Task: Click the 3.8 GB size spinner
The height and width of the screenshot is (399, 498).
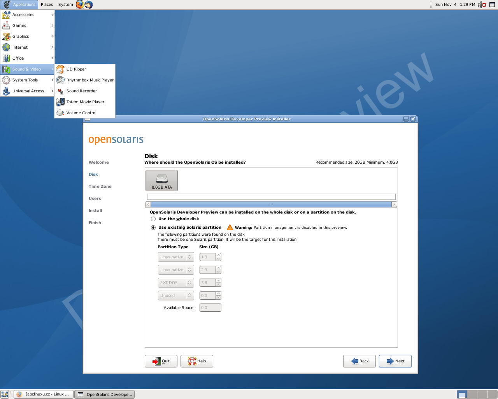Action: pos(210,283)
